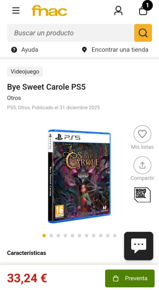Tap the Compartir share icon
Screen dimensions: 159x290
coord(142,165)
